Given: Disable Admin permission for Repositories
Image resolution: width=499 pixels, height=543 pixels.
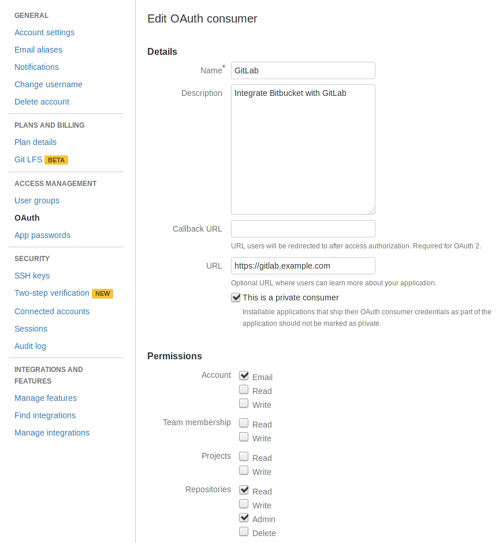Looking at the screenshot, I should 244,517.
